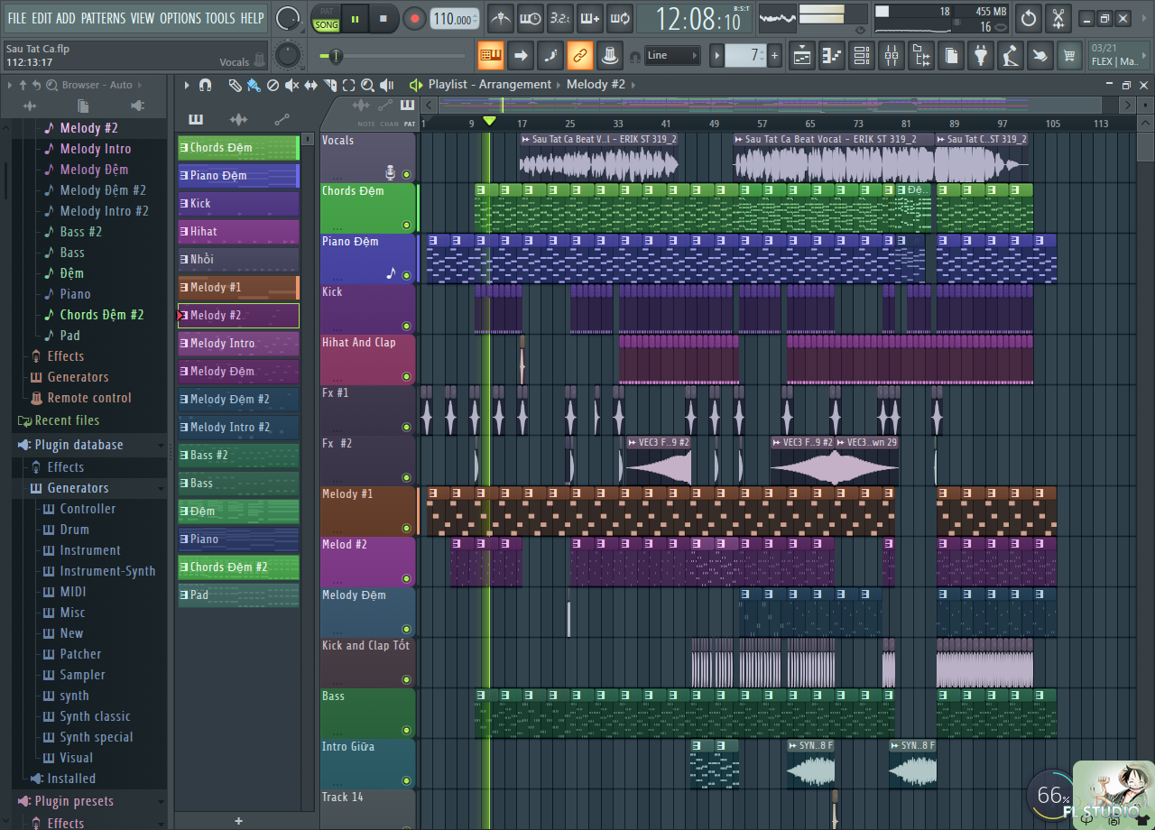Open the playlist options menu arrow
1155x830 pixels.
tap(187, 85)
